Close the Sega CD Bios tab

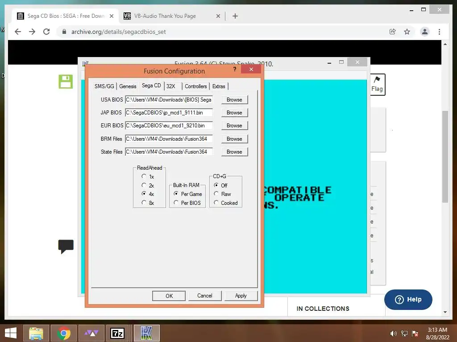tap(111, 16)
